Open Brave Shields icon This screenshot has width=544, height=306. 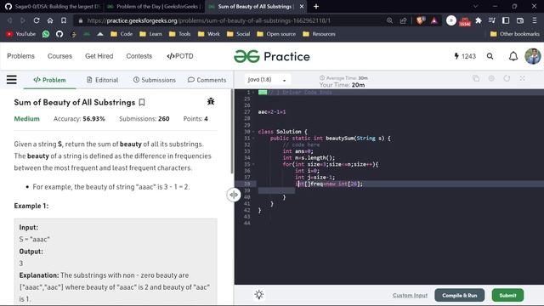421,20
